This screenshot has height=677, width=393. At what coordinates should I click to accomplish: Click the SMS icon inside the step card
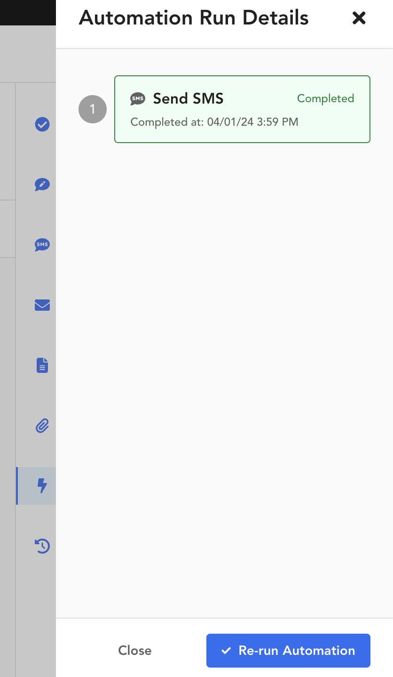138,99
